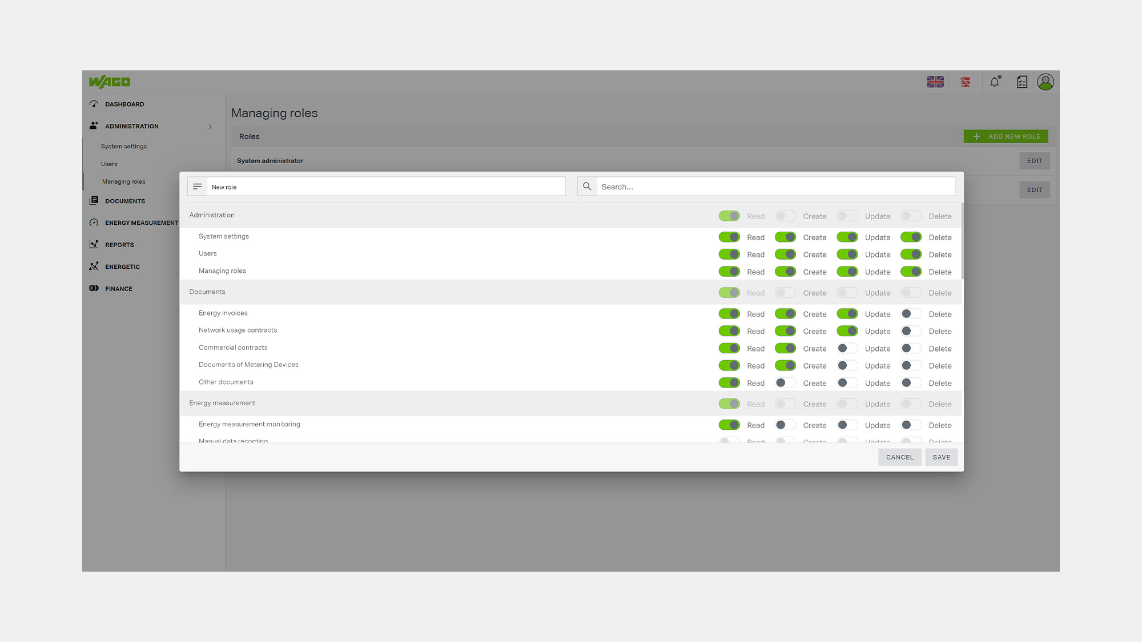Click the Administration group header row
The height and width of the screenshot is (642, 1142).
[x=570, y=215]
